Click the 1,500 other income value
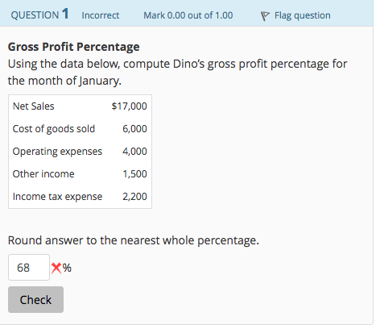This screenshot has width=376, height=325. coord(134,174)
